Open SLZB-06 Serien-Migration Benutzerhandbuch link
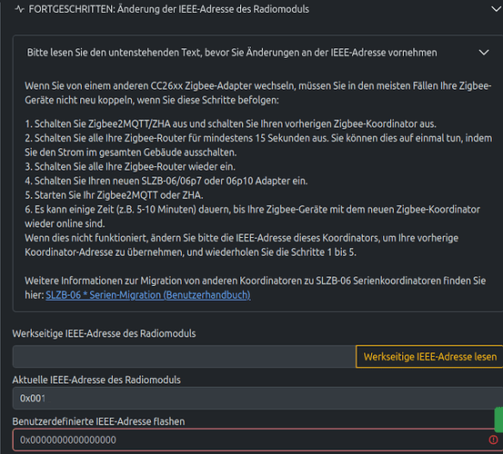This screenshot has height=454, width=503. pos(148,295)
